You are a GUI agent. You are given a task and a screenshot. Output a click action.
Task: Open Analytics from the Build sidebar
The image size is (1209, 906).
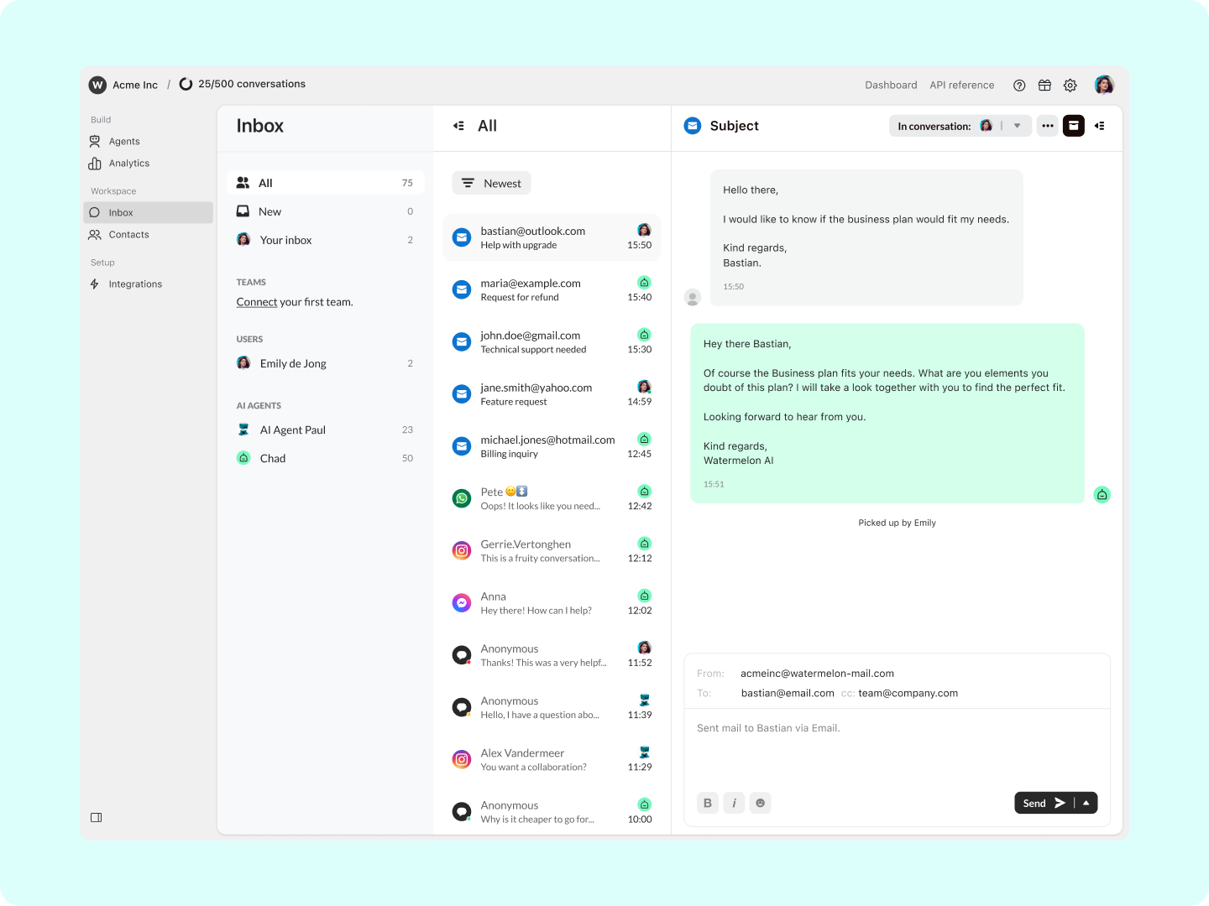click(128, 163)
